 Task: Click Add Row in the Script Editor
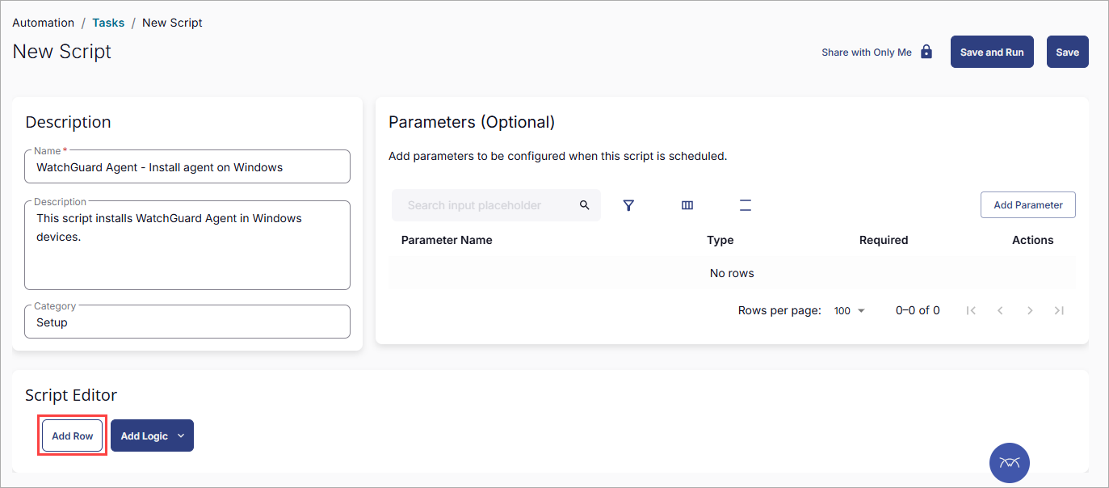(x=72, y=435)
